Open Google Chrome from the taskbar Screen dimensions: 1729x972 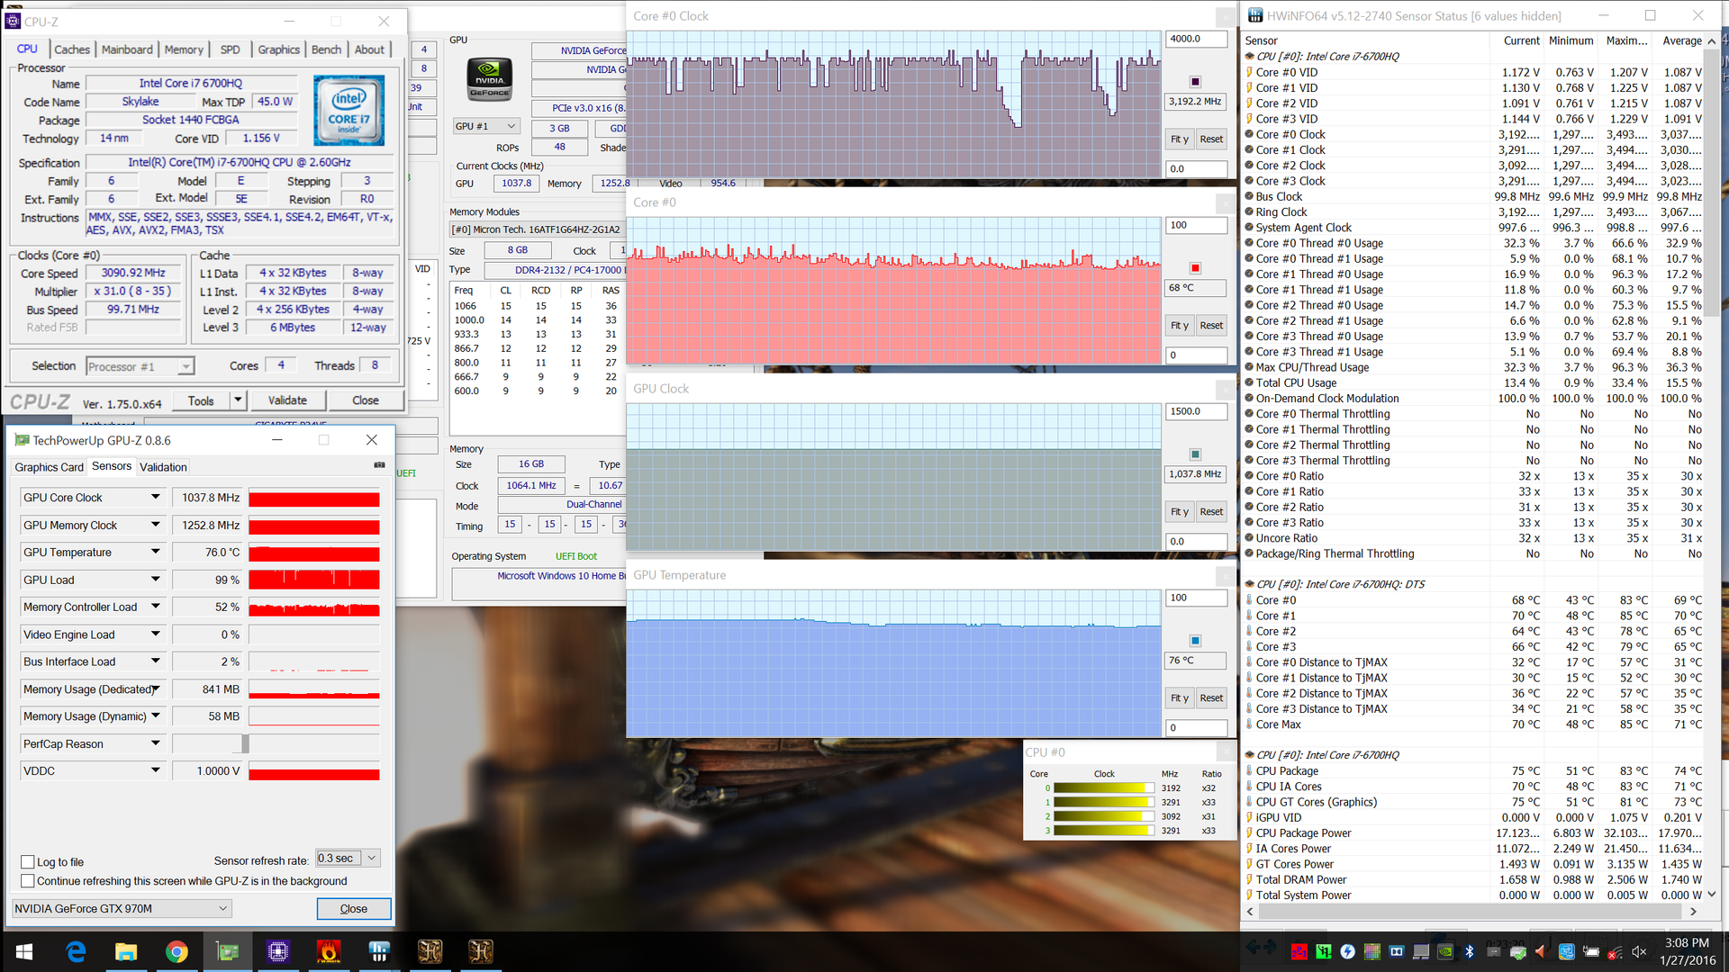[177, 951]
